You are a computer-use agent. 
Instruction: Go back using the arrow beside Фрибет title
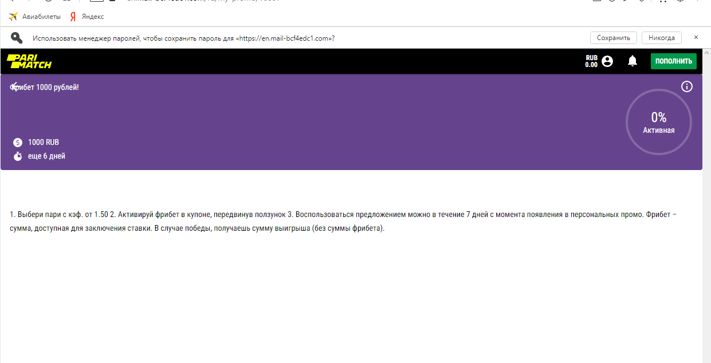click(15, 87)
